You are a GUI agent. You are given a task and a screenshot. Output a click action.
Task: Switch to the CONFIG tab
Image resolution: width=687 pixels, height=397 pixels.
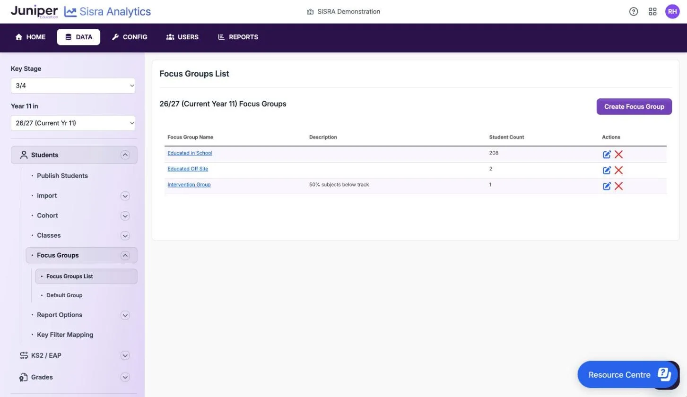(130, 37)
